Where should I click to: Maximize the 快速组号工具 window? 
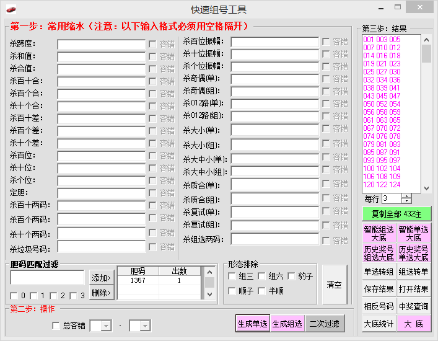(x=398, y=7)
